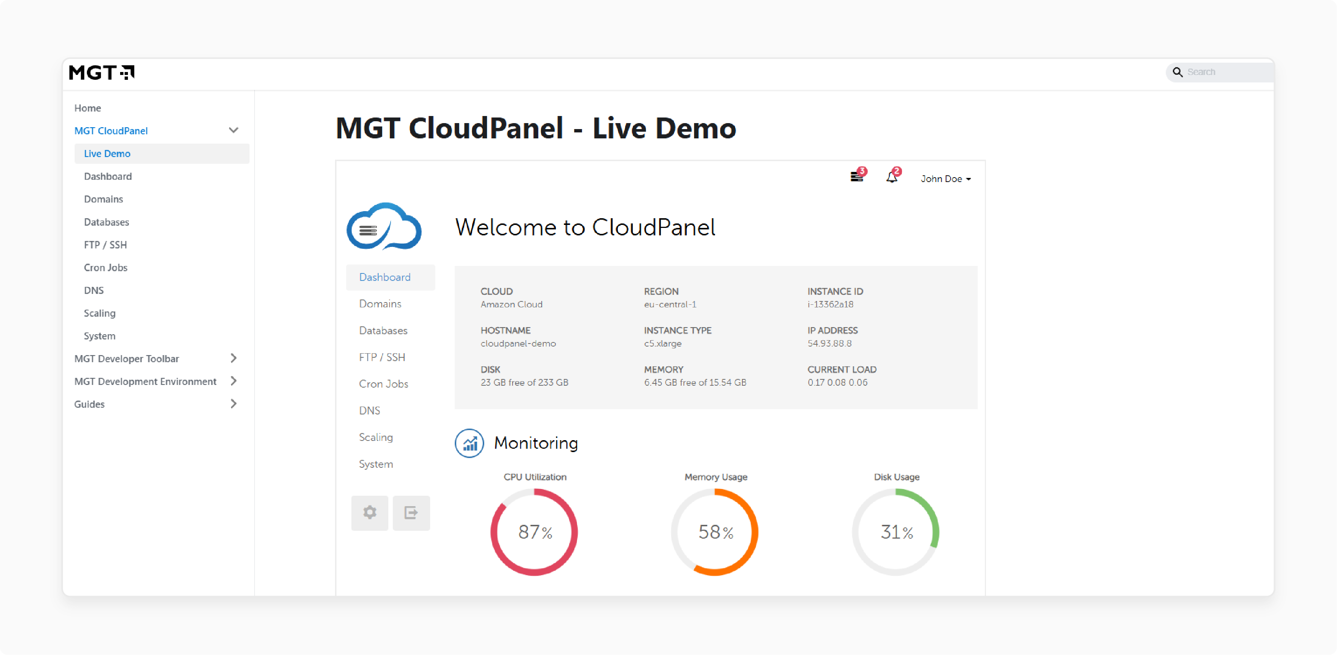The image size is (1337, 655).
Task: Expand the Guides chevron
Action: (x=234, y=404)
